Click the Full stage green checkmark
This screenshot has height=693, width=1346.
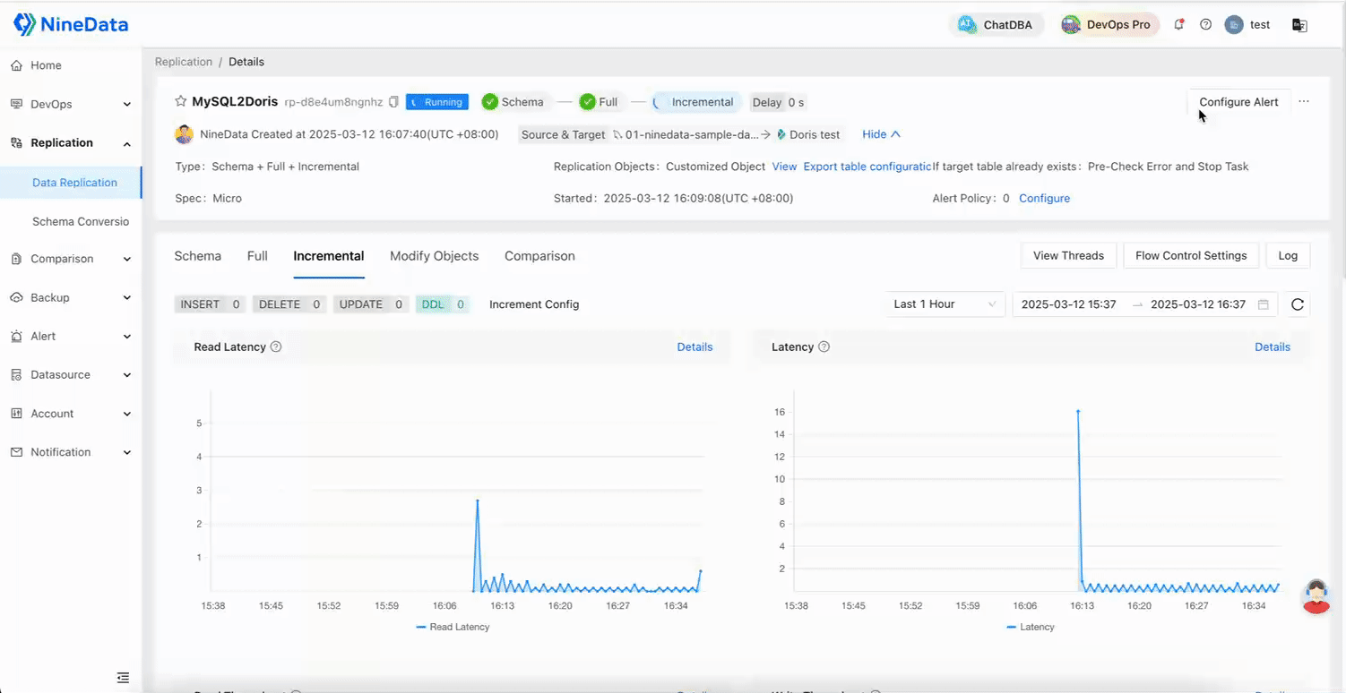[x=588, y=102]
